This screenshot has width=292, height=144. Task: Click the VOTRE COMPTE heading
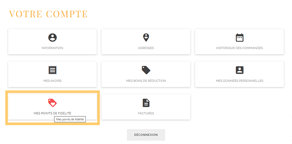pos(49,14)
